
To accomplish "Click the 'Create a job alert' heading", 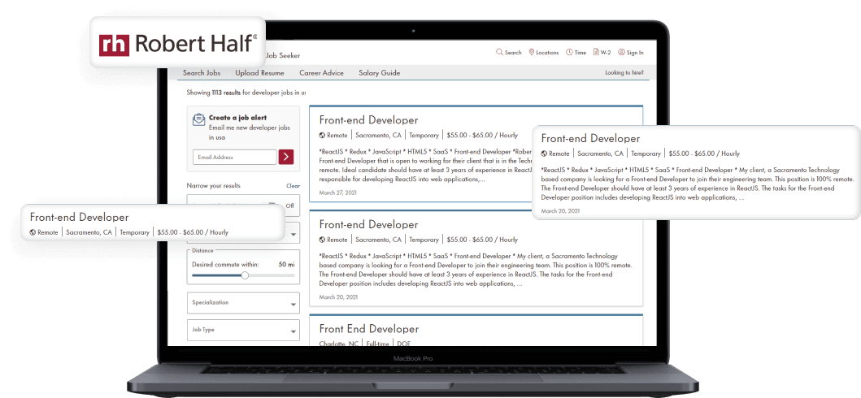I will [x=239, y=118].
